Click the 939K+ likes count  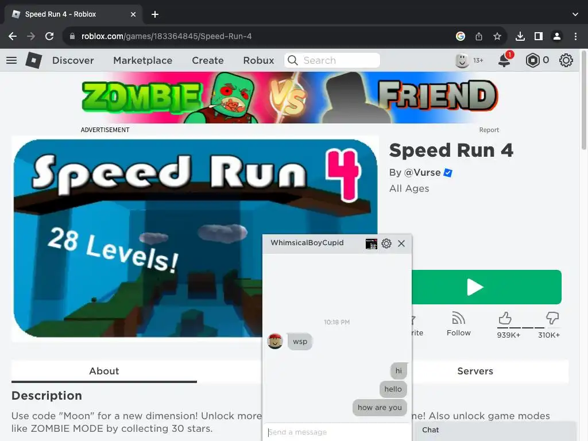[x=509, y=335]
